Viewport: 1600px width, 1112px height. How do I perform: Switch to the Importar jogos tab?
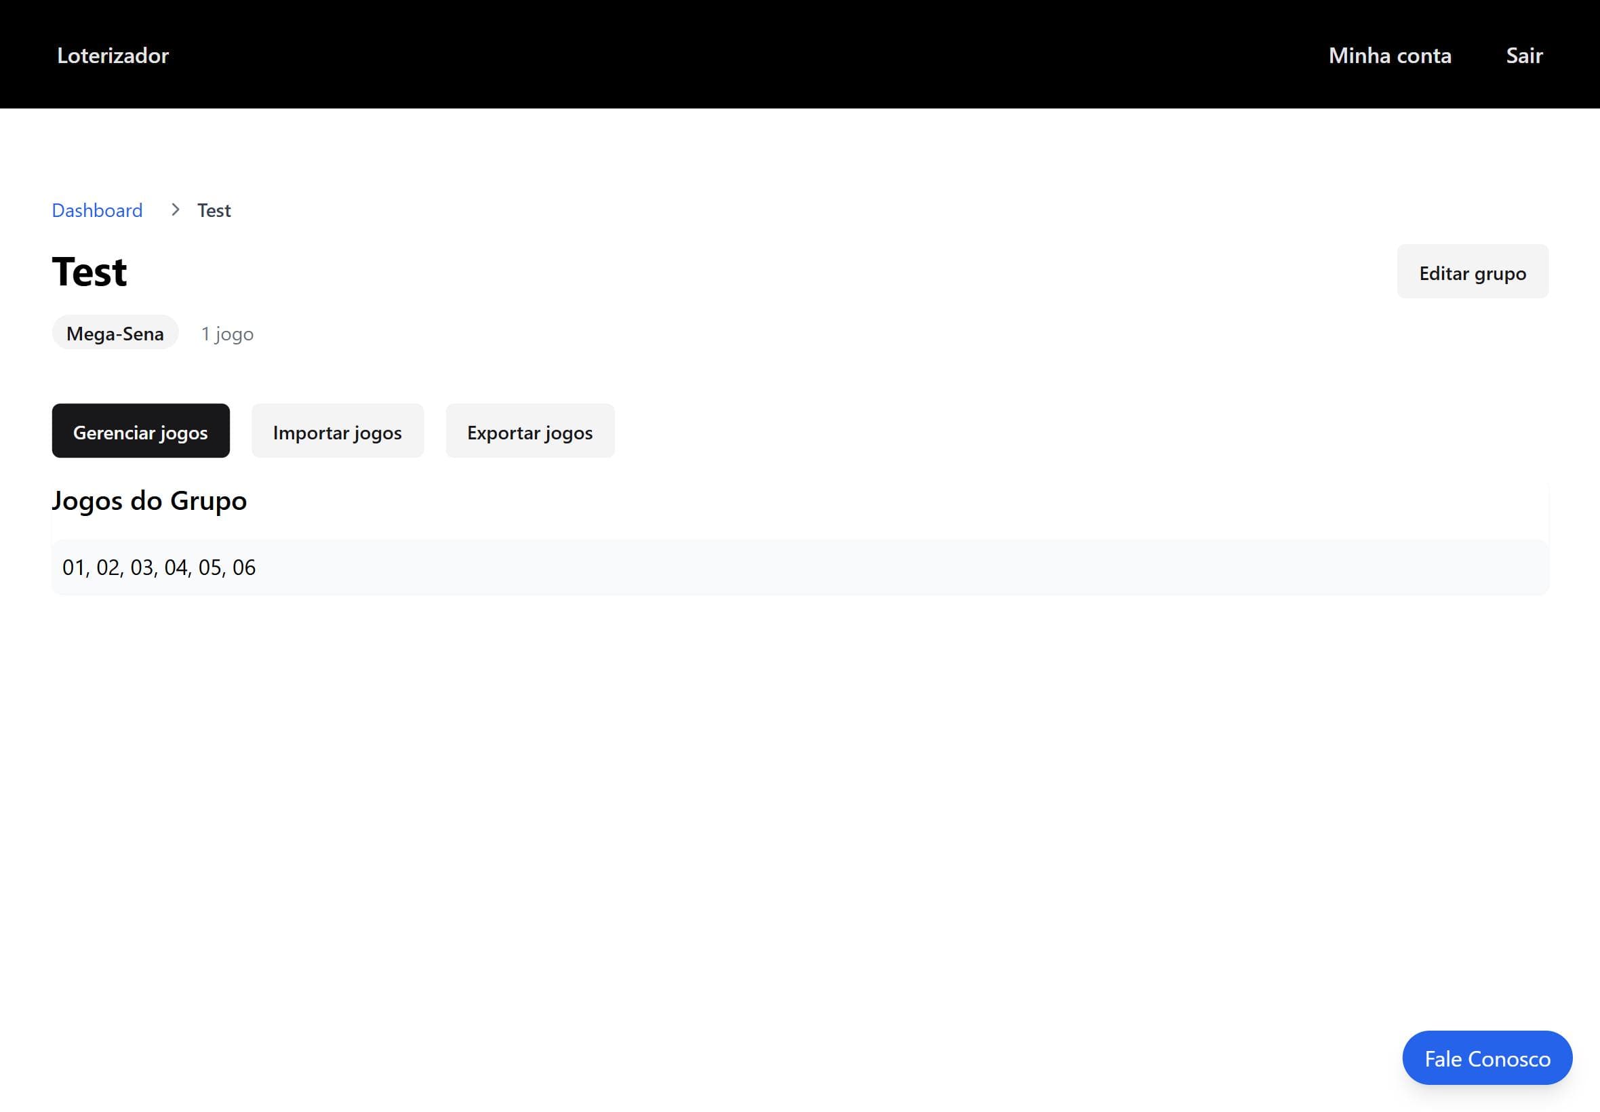point(337,431)
